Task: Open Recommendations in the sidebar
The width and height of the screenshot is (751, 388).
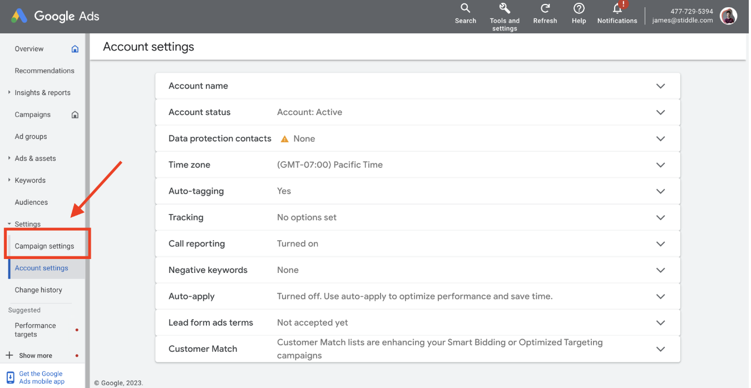Action: 45,71
